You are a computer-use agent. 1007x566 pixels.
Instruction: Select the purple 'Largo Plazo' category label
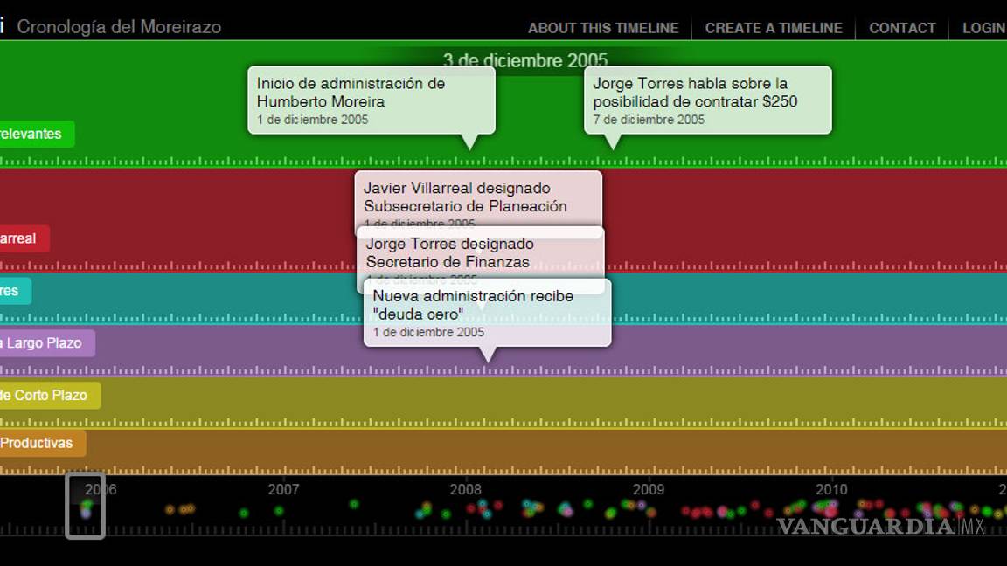[x=44, y=343]
